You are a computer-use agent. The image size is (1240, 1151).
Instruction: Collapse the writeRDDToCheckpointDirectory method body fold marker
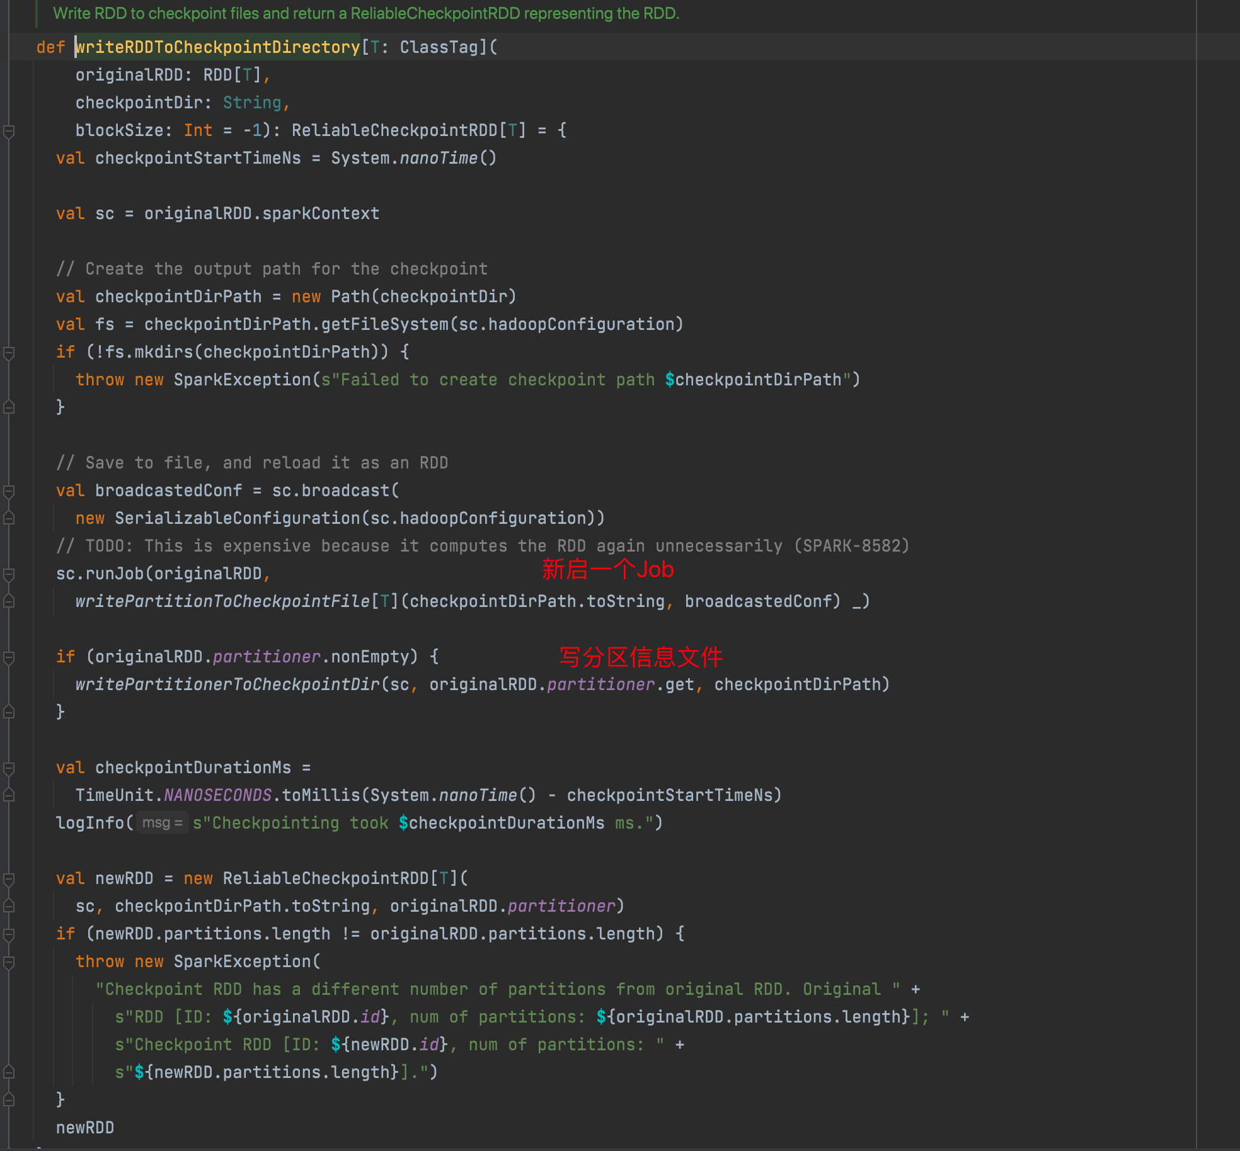[x=9, y=131]
